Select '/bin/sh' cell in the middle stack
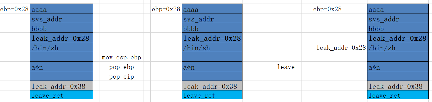Image resolution: width=432 pixels, height=102 pixels. (x=212, y=47)
